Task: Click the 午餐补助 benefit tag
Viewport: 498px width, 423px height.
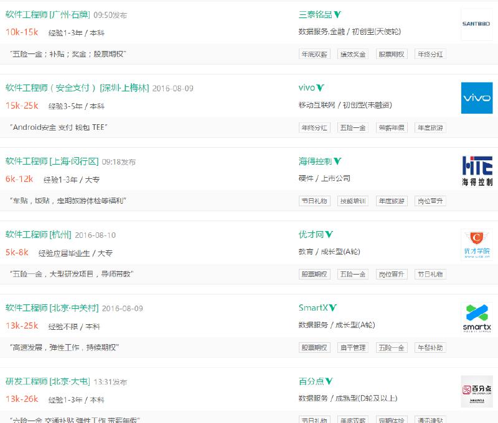Action: tap(431, 347)
